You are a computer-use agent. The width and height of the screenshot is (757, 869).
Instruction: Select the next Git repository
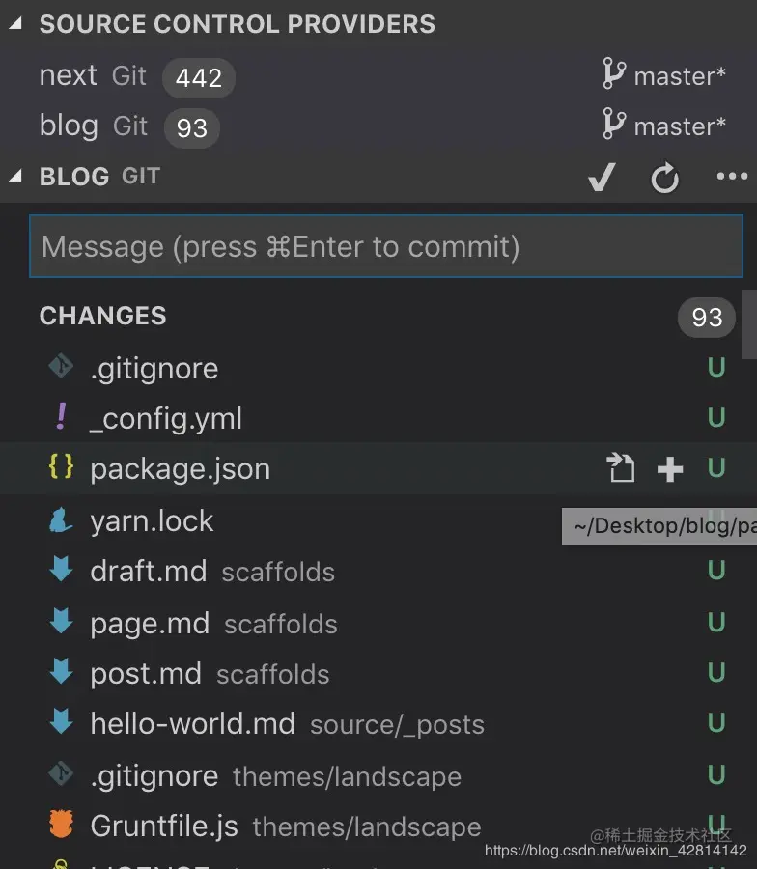69,75
